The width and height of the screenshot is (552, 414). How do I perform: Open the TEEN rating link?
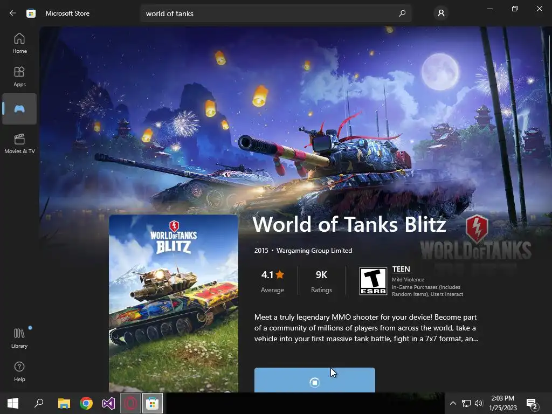click(x=401, y=269)
